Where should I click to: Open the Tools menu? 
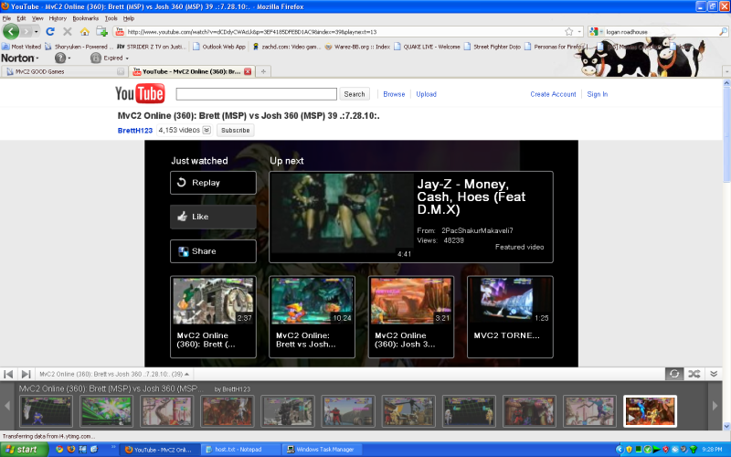[111, 18]
